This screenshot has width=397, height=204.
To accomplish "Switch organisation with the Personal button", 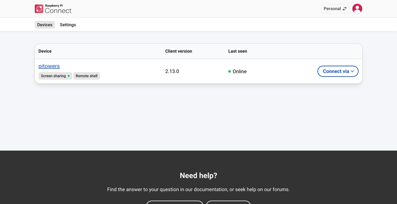I will coord(335,9).
